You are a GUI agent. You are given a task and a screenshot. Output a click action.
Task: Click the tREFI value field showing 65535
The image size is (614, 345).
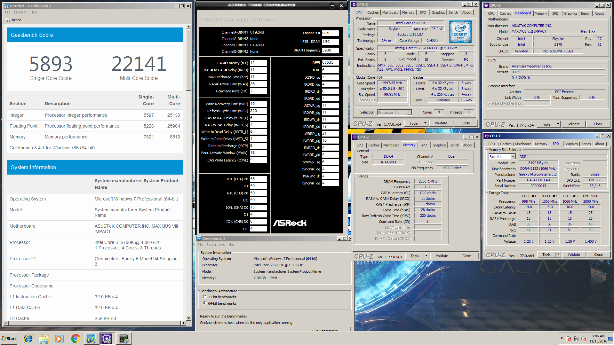point(330,63)
